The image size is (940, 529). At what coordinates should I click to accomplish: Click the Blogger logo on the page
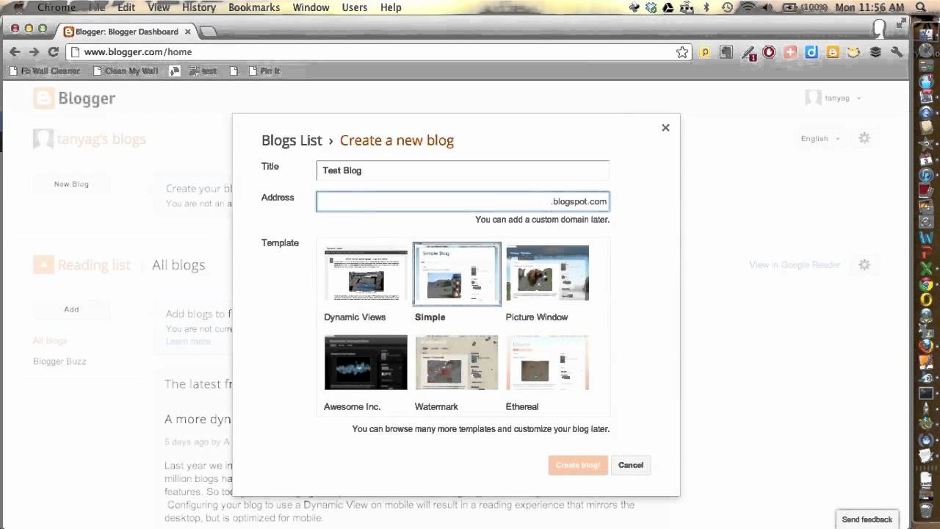click(x=74, y=98)
